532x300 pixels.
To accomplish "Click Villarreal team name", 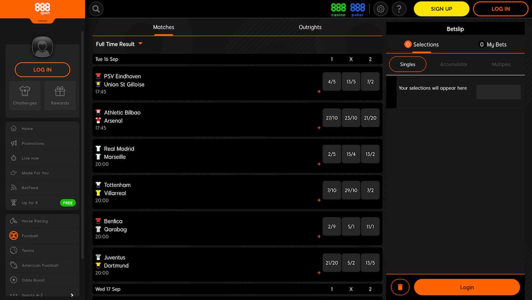I will coord(115,193).
